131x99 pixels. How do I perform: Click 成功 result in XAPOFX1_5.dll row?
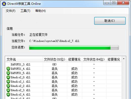[x=74, y=73]
